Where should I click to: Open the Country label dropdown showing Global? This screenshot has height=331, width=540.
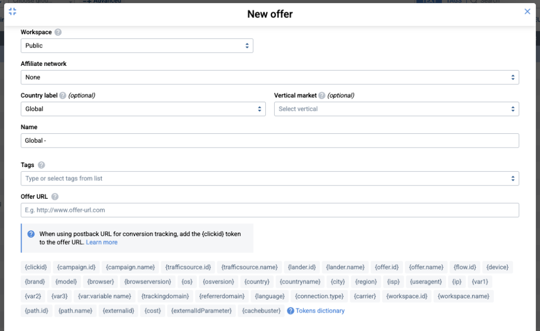143,109
